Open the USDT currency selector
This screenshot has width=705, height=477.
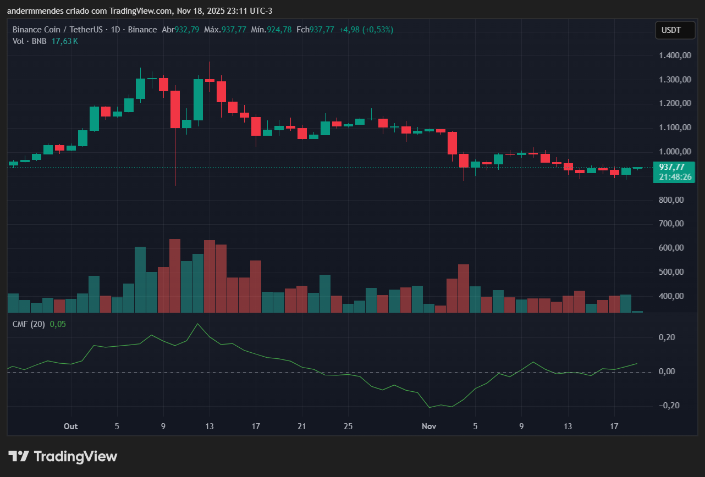click(675, 30)
